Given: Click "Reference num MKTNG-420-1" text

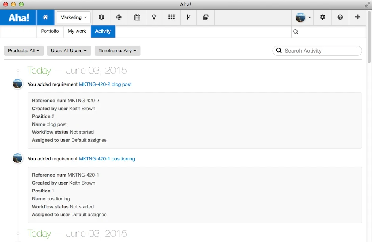Looking at the screenshot, I should point(65,175).
